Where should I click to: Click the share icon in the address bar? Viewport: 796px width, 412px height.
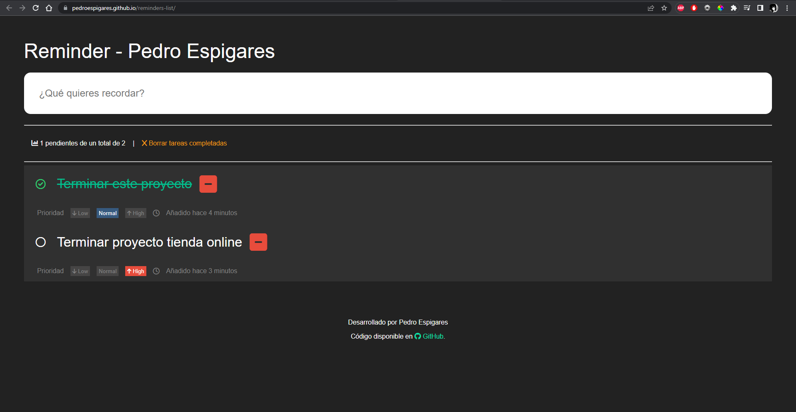pos(651,8)
